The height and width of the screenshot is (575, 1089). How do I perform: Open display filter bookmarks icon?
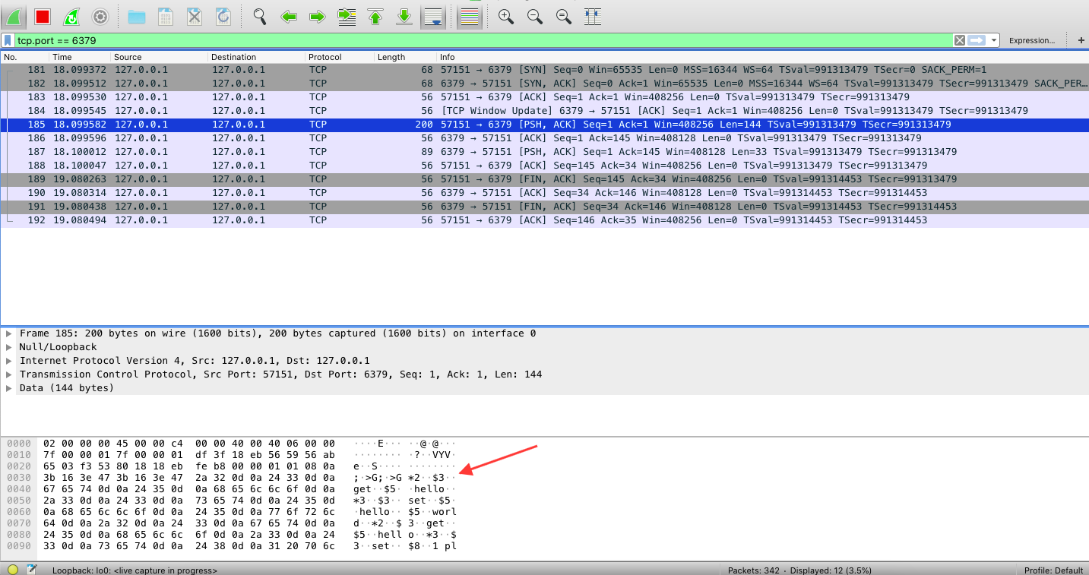click(x=8, y=40)
